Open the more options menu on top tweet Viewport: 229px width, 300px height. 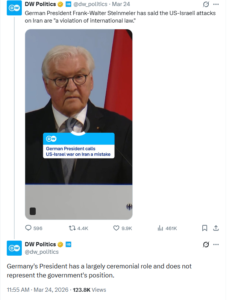[x=216, y=5]
